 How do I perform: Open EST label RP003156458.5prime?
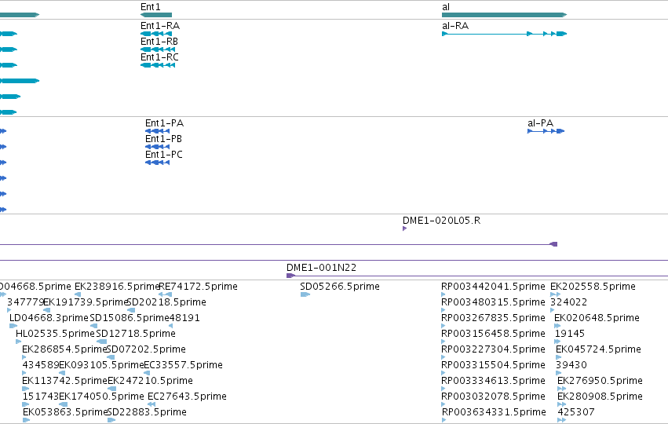(493, 334)
